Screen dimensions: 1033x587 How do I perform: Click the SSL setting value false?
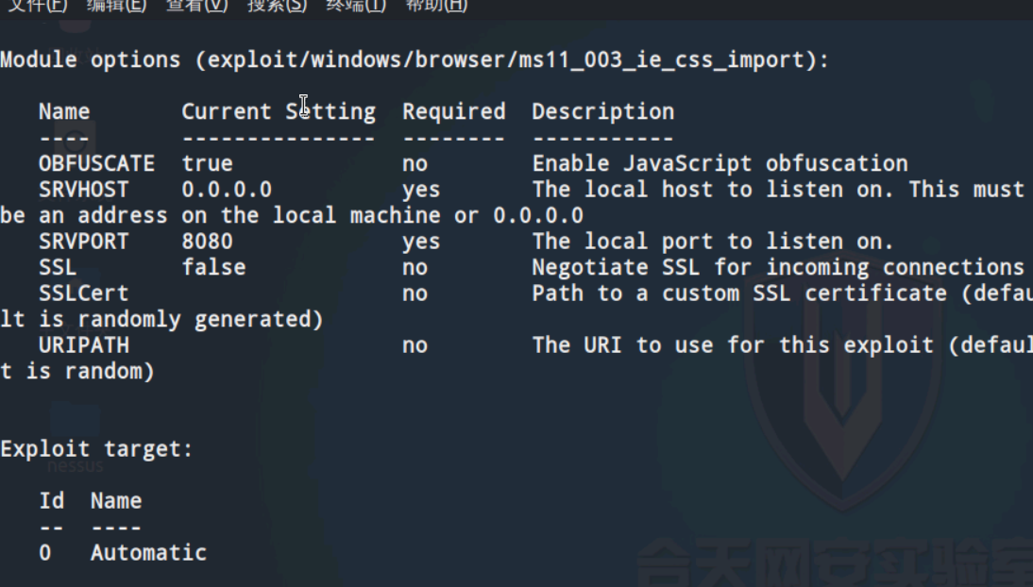[x=214, y=267]
